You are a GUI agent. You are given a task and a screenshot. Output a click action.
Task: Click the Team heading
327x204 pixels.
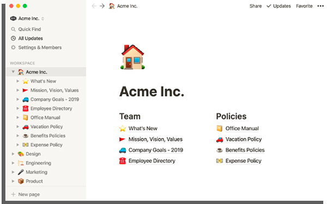pyautogui.click(x=130, y=116)
